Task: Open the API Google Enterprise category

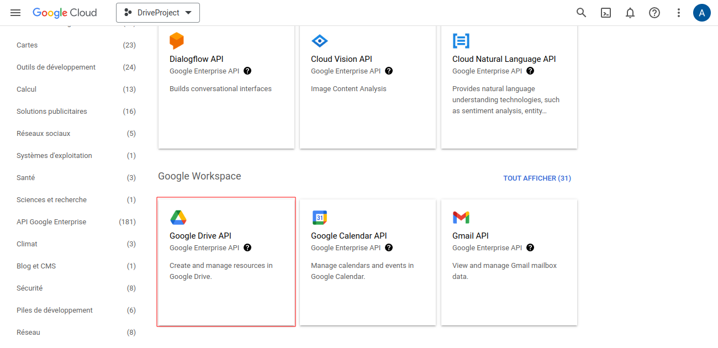Action: [51, 222]
